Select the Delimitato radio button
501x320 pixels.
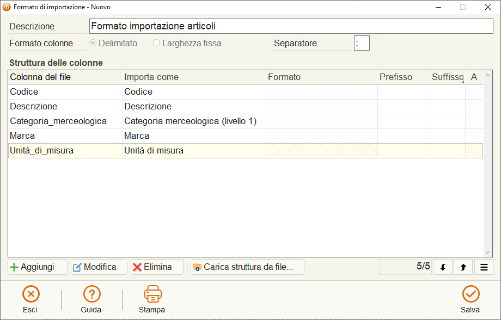point(93,43)
